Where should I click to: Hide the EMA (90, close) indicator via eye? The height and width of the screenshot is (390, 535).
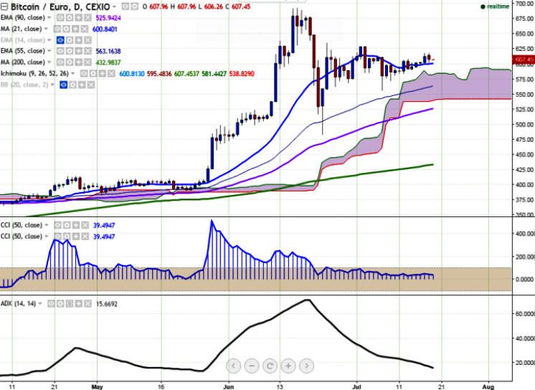click(60, 18)
